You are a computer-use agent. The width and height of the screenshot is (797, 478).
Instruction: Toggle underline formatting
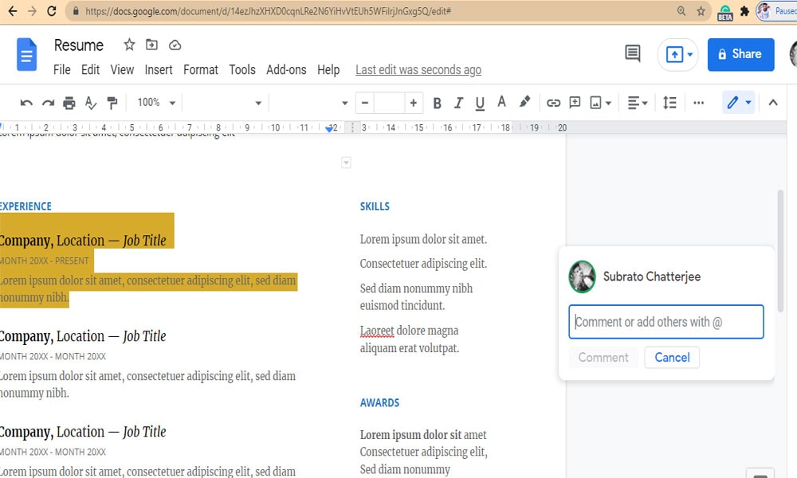[x=479, y=103]
